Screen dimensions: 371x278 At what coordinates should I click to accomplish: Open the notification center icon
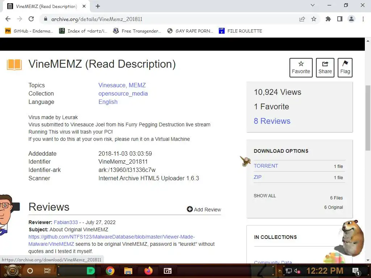tap(356, 271)
